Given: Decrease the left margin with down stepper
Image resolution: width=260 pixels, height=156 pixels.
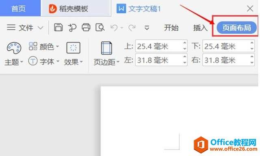Looking at the screenshot, I should 185,63.
